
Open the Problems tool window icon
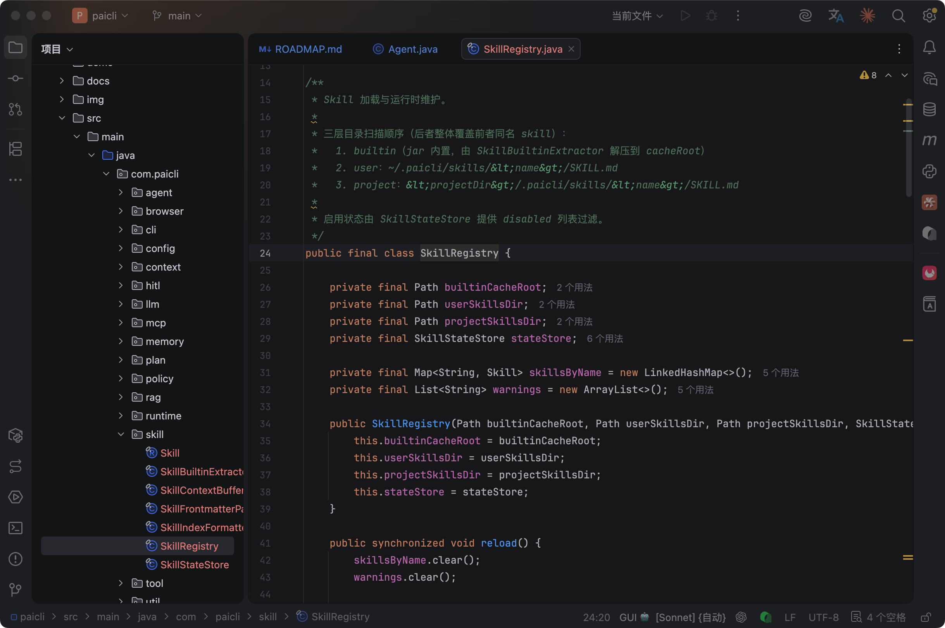[x=15, y=559]
